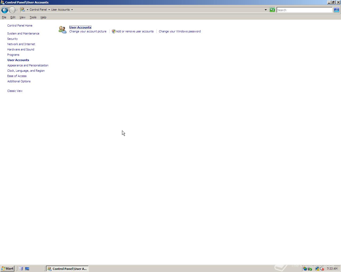Click the first quick launch icon after Start
Screen dimensions: 341x272
[21, 269]
